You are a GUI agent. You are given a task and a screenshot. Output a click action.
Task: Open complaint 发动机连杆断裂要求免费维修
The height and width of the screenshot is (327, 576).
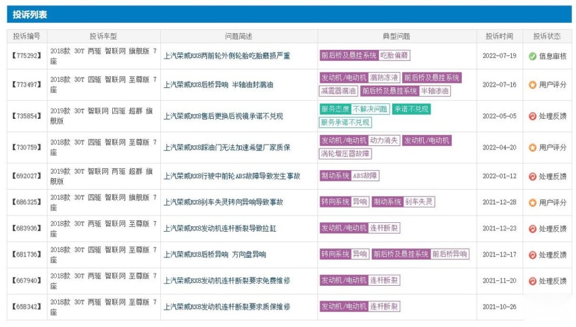pyautogui.click(x=226, y=281)
